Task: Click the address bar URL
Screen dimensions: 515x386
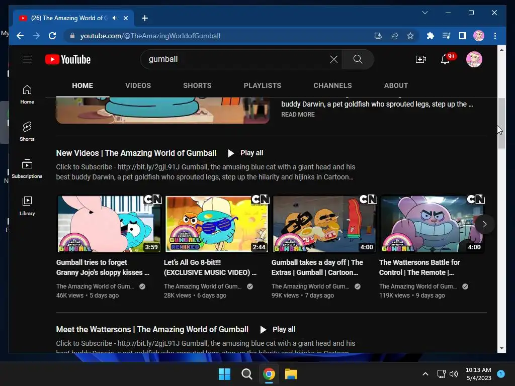Action: [x=150, y=36]
